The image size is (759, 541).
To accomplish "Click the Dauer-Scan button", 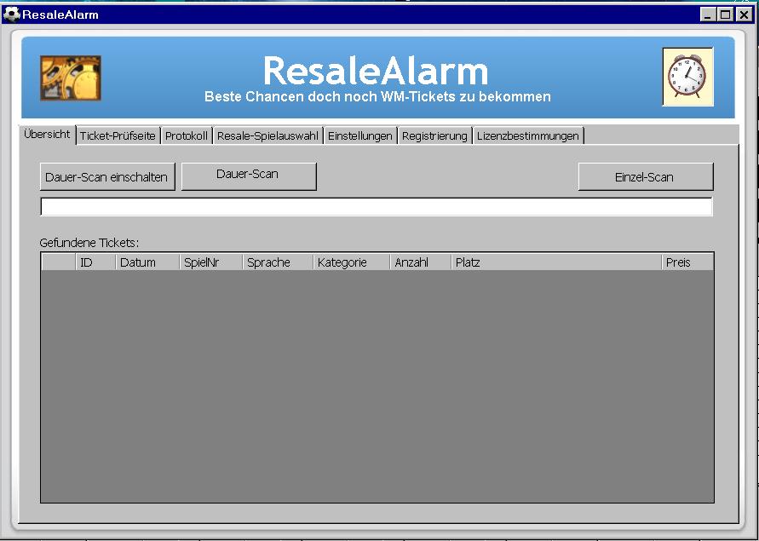I will pyautogui.click(x=248, y=176).
